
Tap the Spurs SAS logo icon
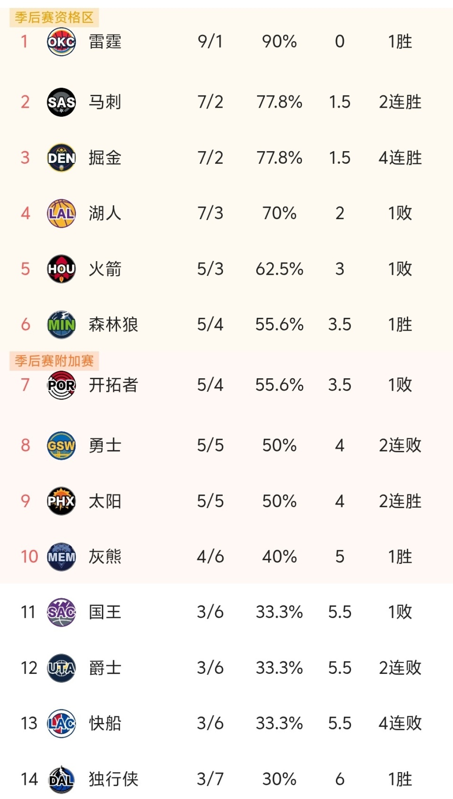pyautogui.click(x=61, y=102)
